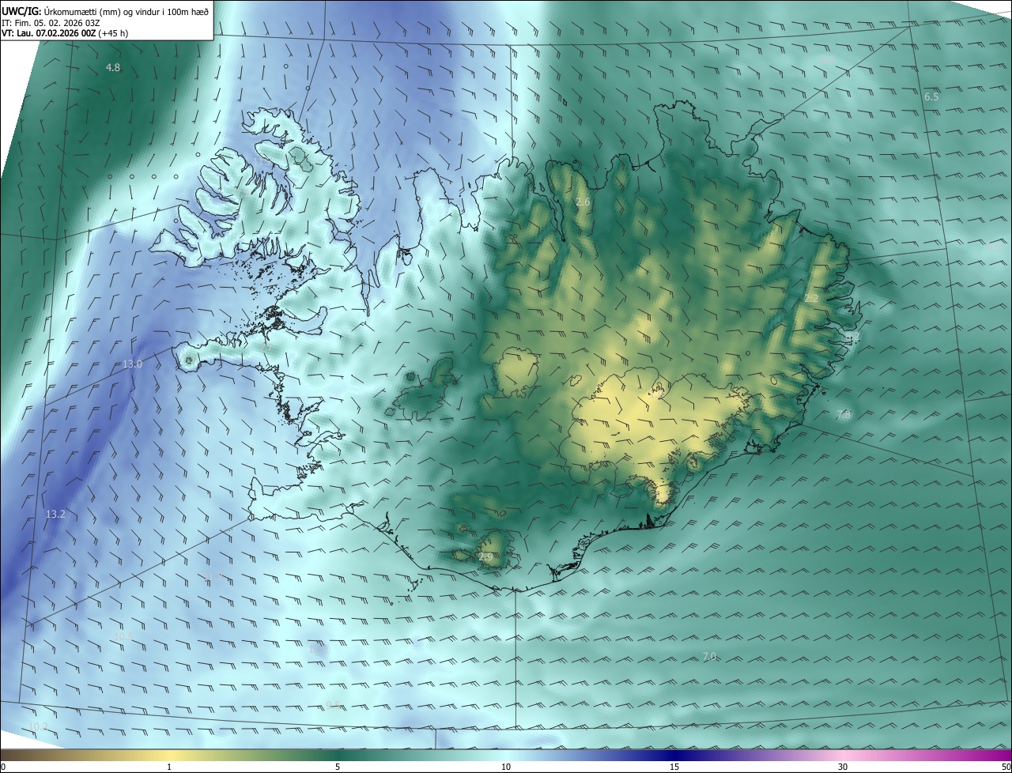1012x773 pixels.
Task: Click the color scale tick label '5'
Action: click(338, 767)
